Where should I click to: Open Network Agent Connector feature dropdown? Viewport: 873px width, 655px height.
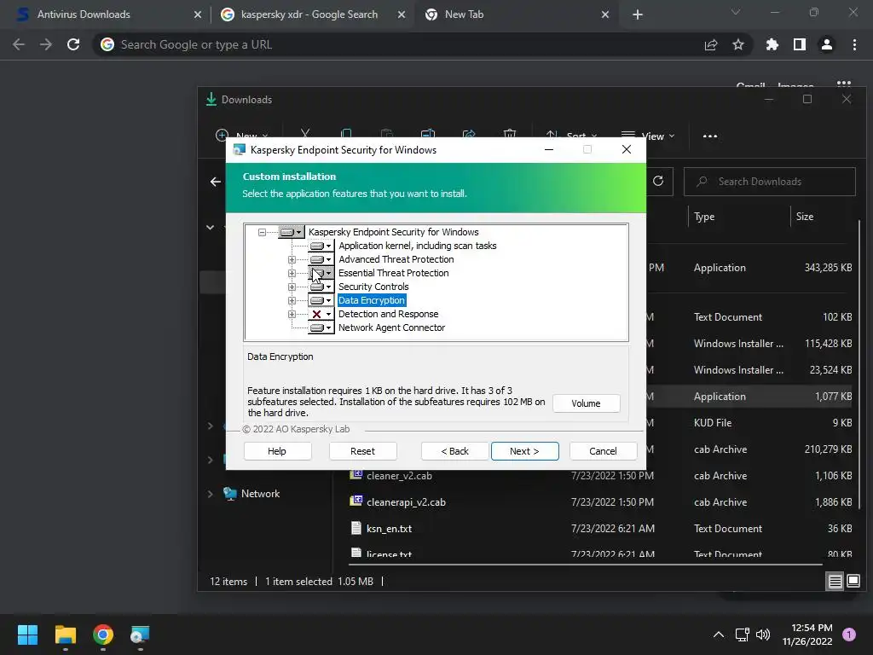click(x=321, y=327)
